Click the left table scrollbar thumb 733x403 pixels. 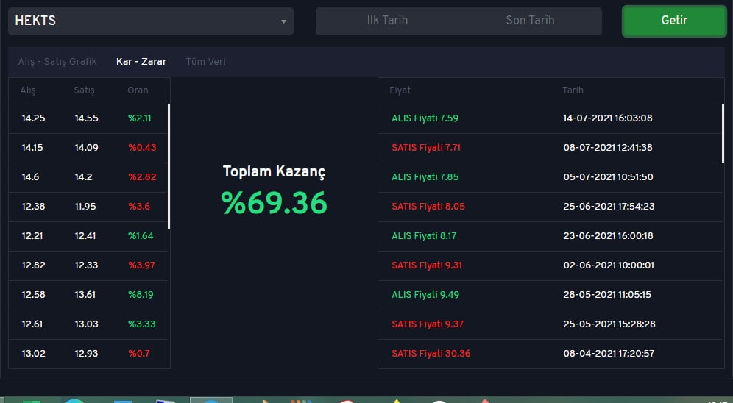[x=169, y=166]
